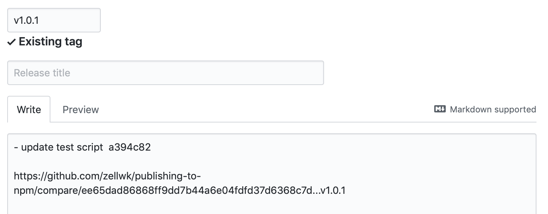The width and height of the screenshot is (548, 214).
Task: Click the Markdown supported label
Action: tap(492, 109)
